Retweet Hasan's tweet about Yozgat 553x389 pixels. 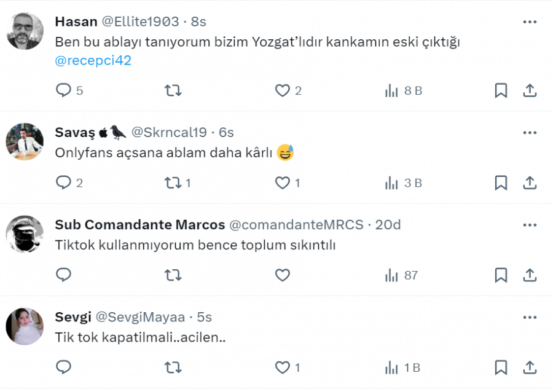click(x=173, y=91)
